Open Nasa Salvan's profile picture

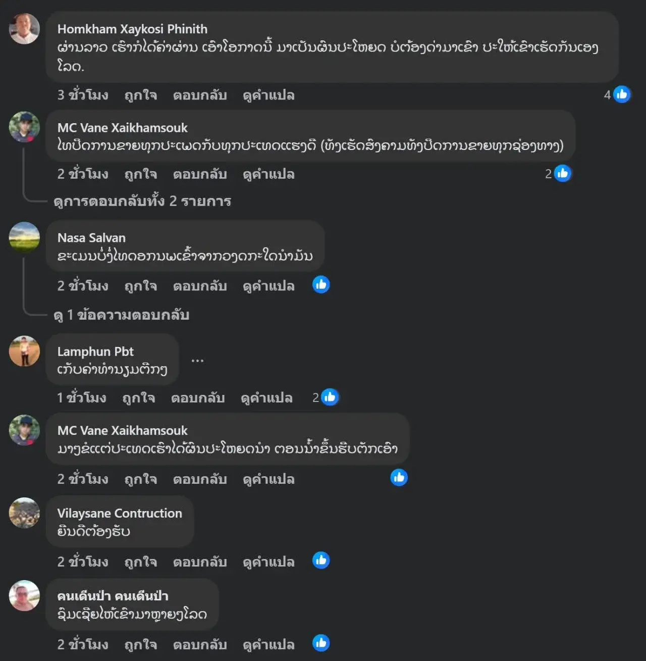[x=24, y=237]
